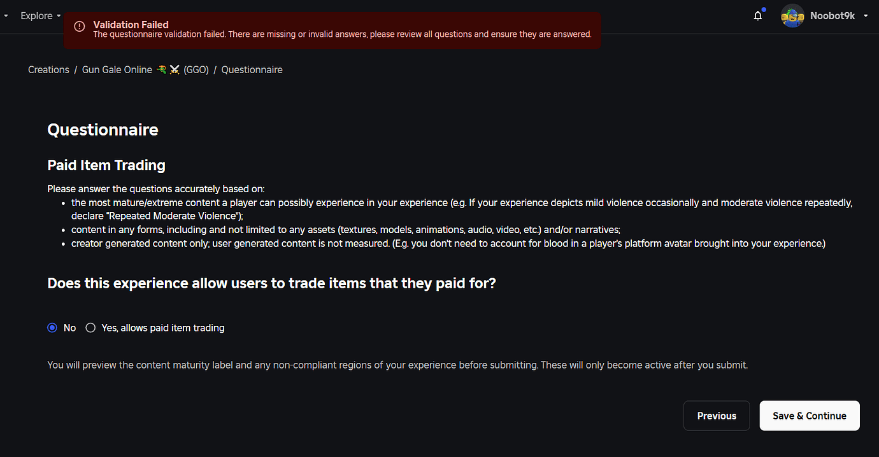The height and width of the screenshot is (457, 879).
Task: Select "Yes, allows paid item trading"
Action: (90, 327)
